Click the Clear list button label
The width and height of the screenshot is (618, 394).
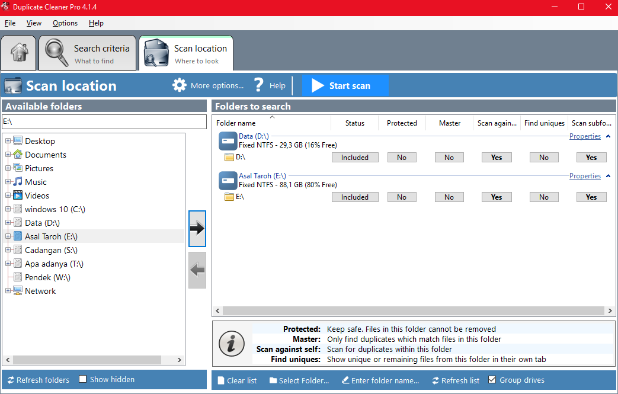242,380
